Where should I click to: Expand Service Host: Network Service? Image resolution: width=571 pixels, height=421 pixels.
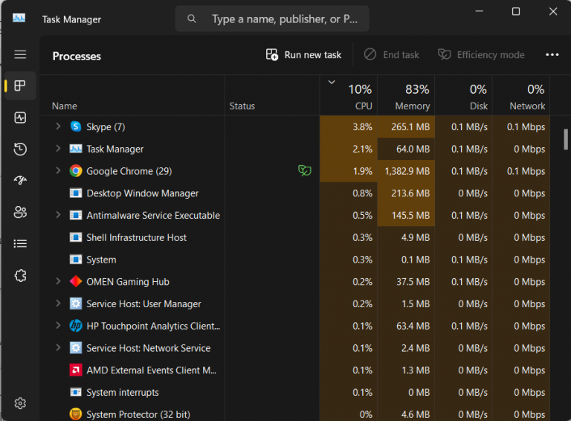point(59,348)
